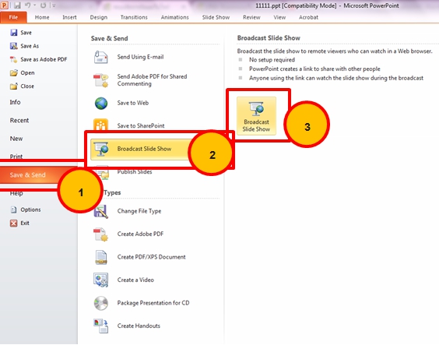Click the Save to SharePoint icon

point(101,125)
